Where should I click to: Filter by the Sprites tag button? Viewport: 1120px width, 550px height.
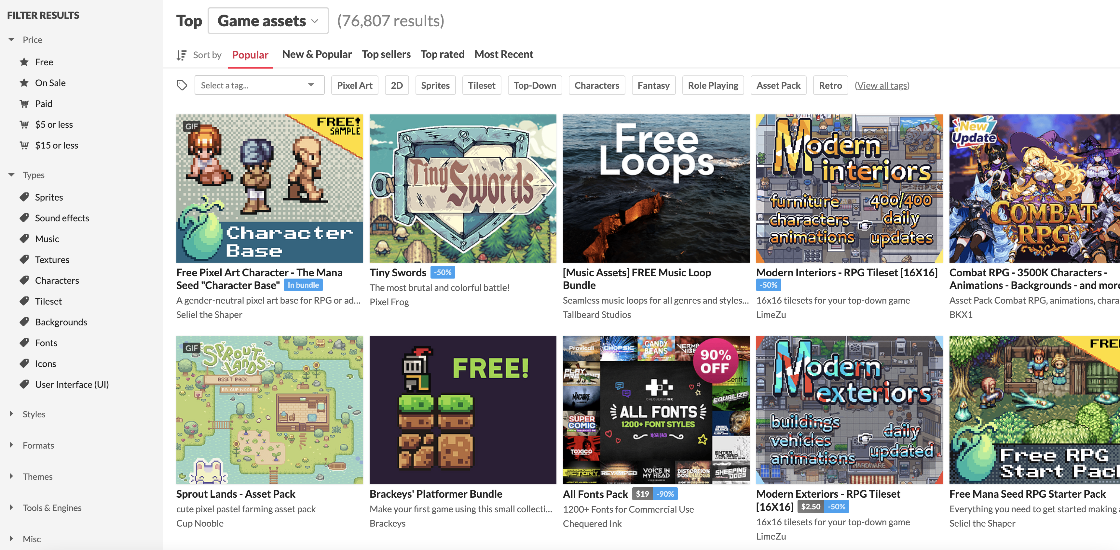click(435, 85)
